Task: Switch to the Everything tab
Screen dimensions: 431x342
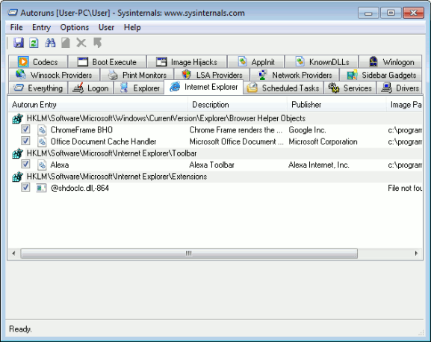Action: pyautogui.click(x=38, y=88)
